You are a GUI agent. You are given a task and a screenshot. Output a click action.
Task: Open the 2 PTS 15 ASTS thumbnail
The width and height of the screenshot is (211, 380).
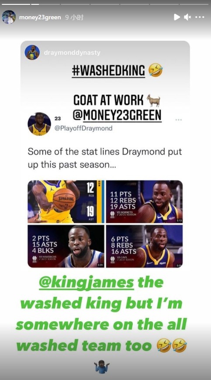pyautogui.click(x=66, y=246)
